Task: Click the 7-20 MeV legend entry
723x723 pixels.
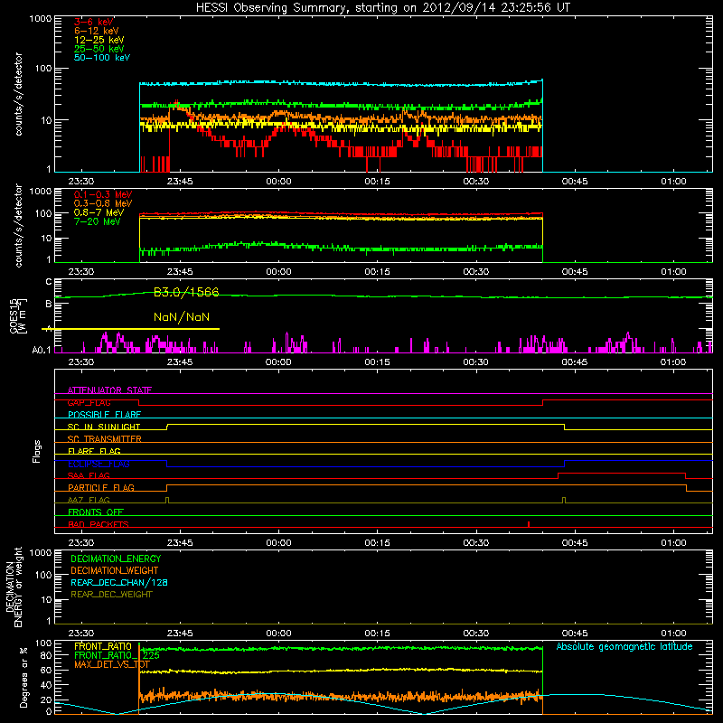Action: pyautogui.click(x=98, y=221)
